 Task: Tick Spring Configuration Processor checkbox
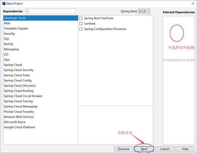[x=81, y=29]
